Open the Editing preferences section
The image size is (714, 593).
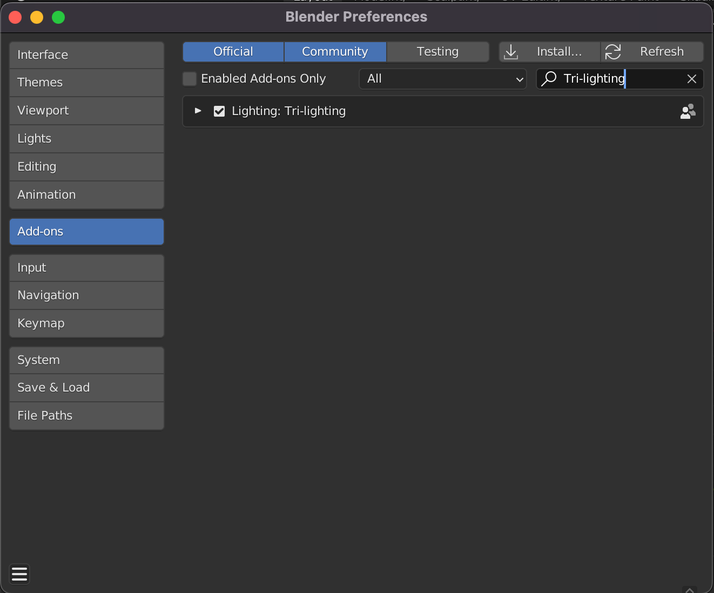(86, 167)
